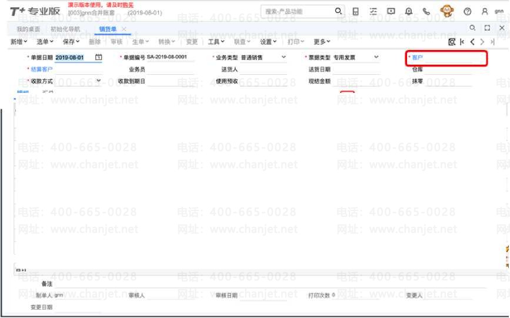
Task: Expand the 保存 dropdown menu
Action: [x=71, y=42]
